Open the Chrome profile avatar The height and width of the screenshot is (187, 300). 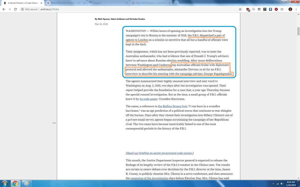[x=290, y=9]
